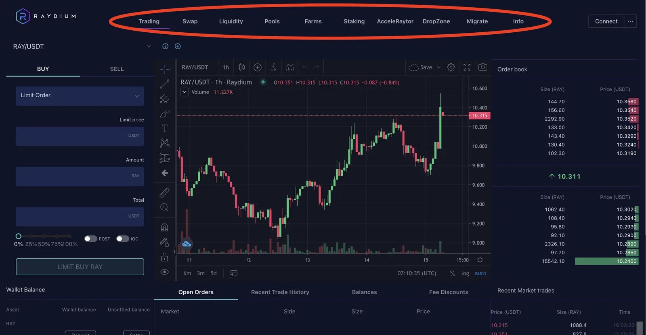Screen dimensions: 646x335
Task: Set the amount slider to the 50% mark
Action: click(x=44, y=236)
